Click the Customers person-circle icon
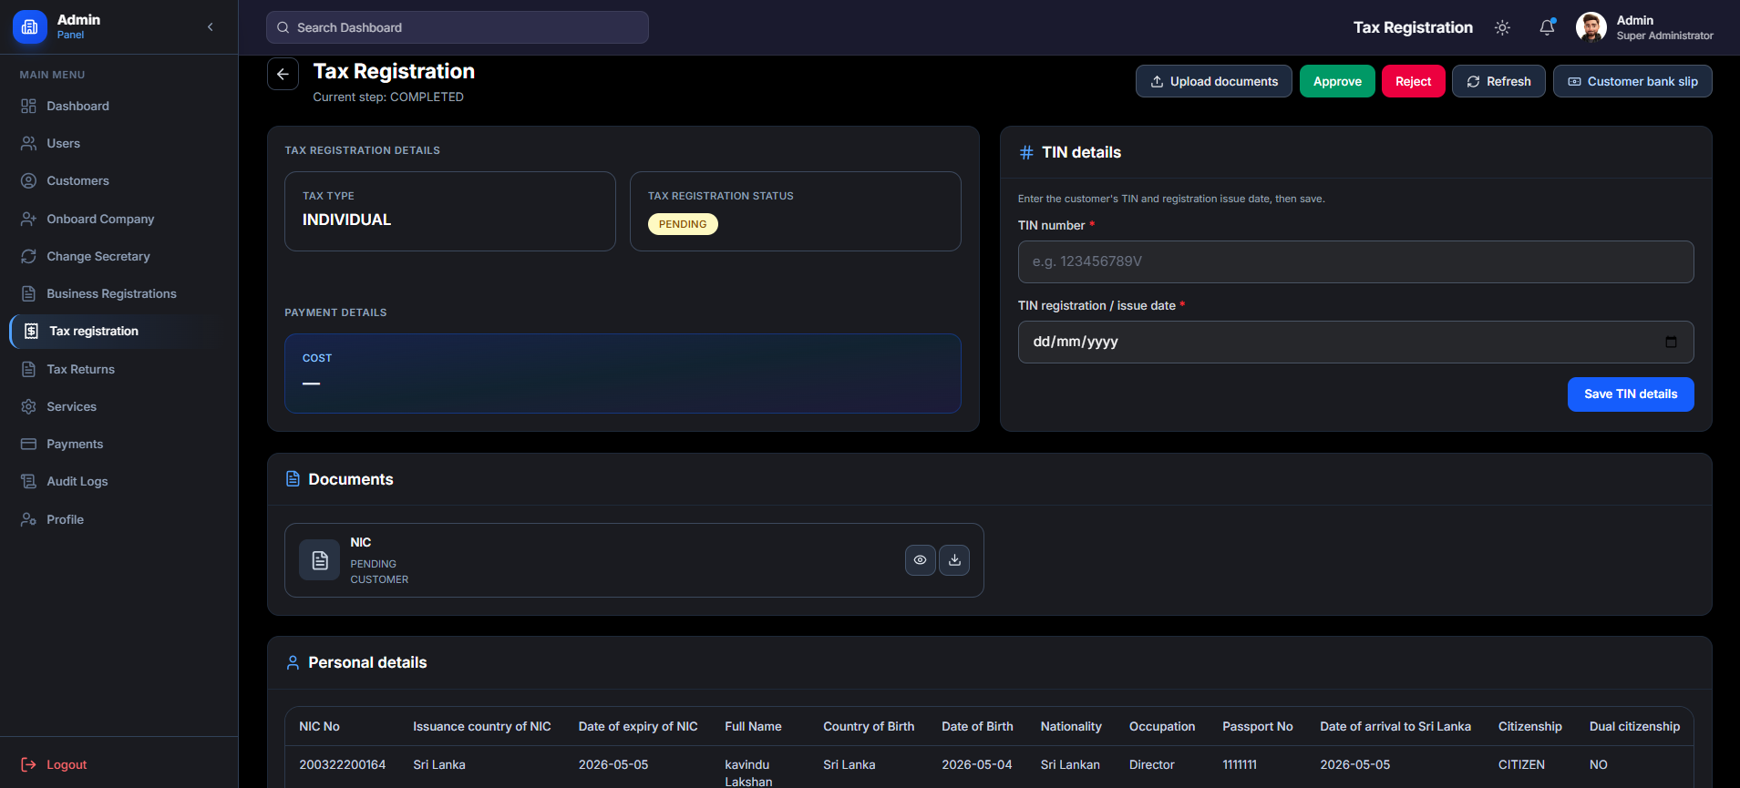Viewport: 1740px width, 788px height. 28,180
